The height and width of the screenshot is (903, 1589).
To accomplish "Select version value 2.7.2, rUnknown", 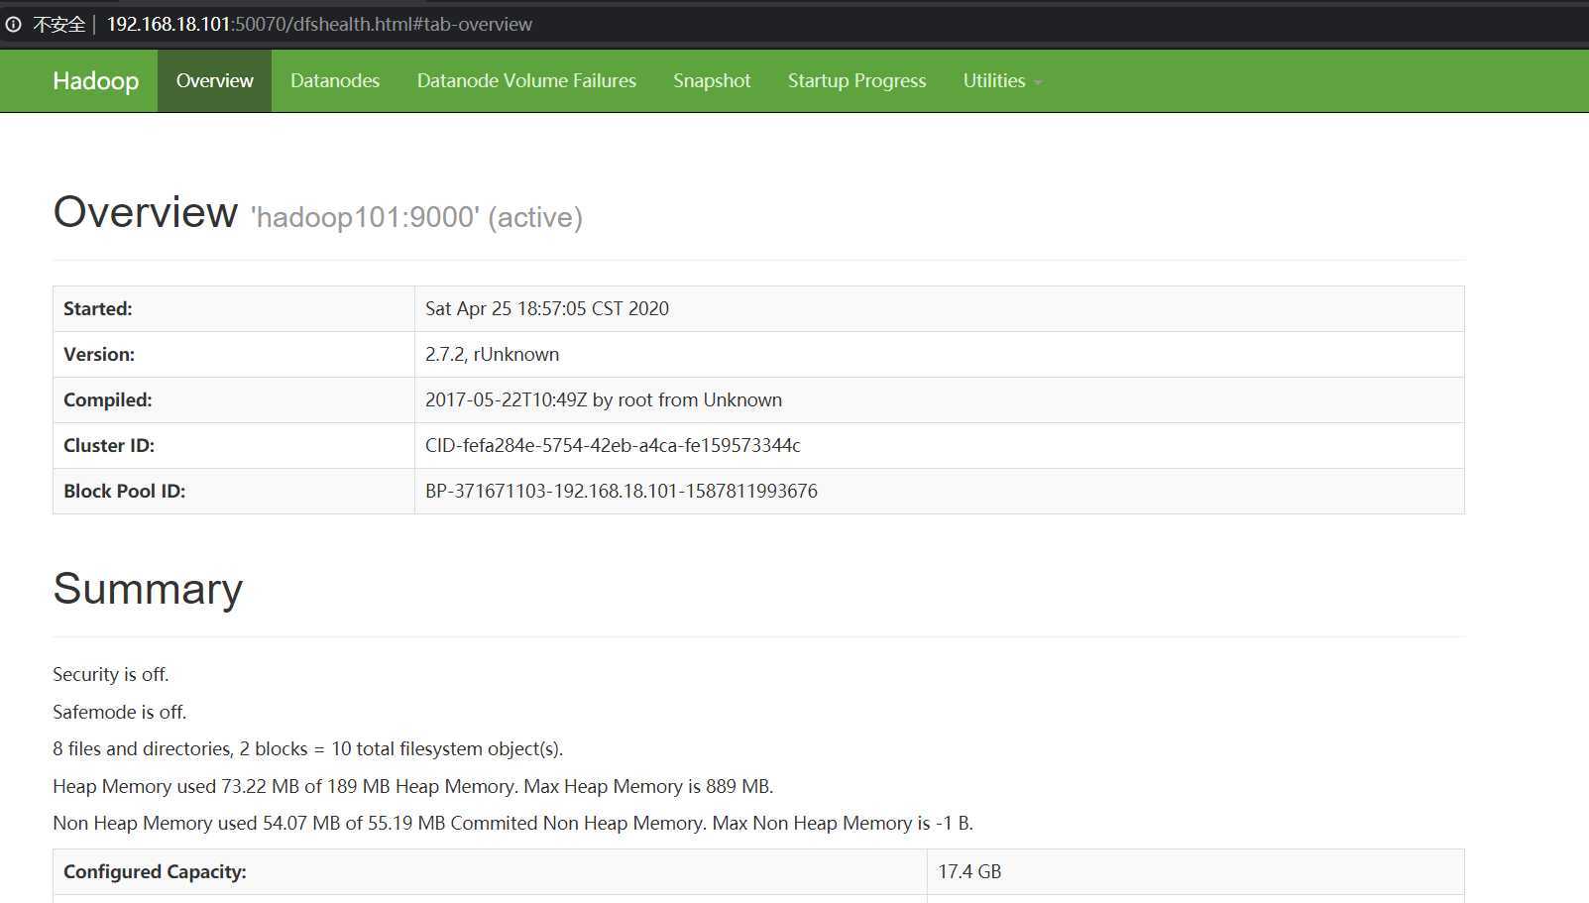I will tap(492, 354).
